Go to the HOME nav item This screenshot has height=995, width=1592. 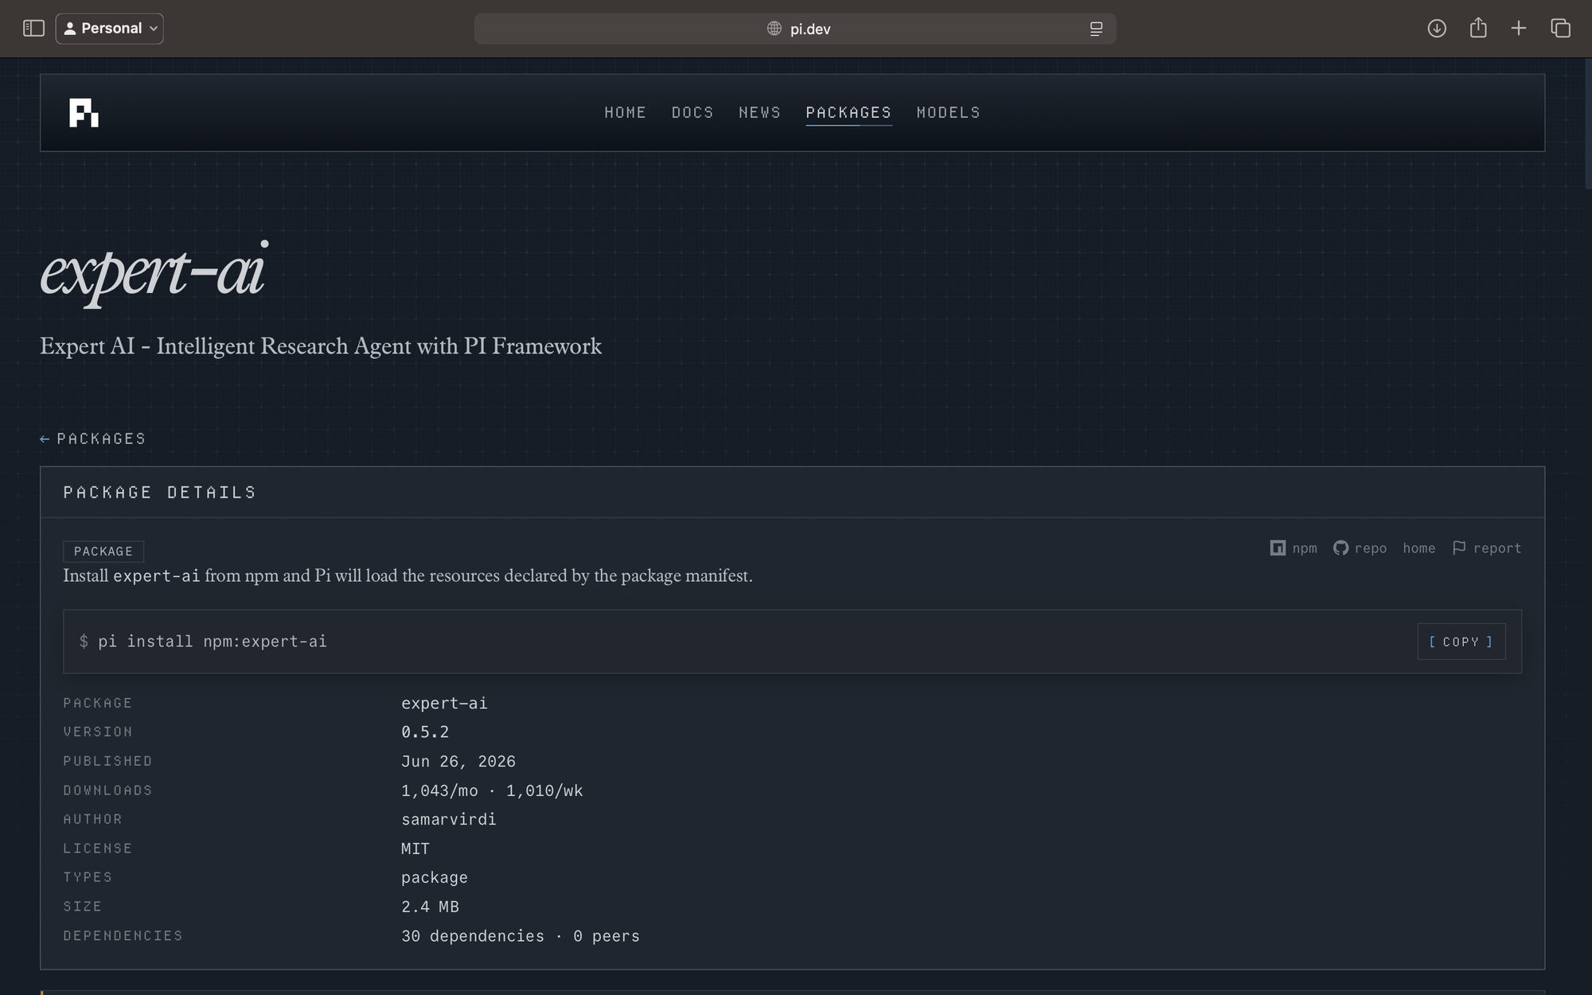pyautogui.click(x=625, y=112)
